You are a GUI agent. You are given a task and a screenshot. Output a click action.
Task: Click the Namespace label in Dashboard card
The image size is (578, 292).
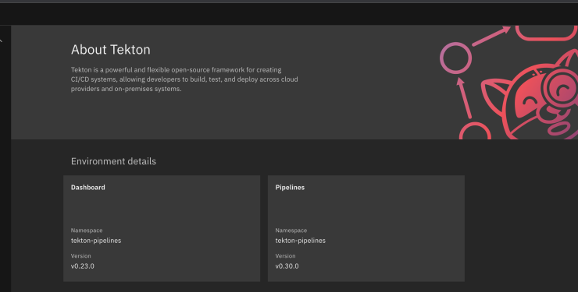click(87, 230)
